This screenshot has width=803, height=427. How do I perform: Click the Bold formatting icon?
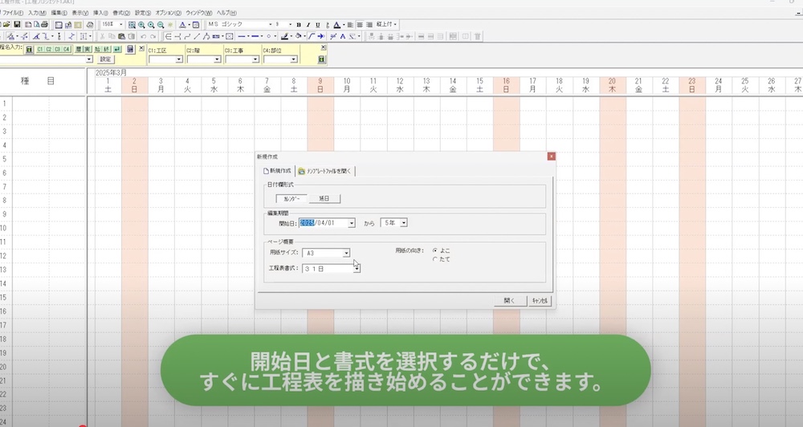click(299, 25)
